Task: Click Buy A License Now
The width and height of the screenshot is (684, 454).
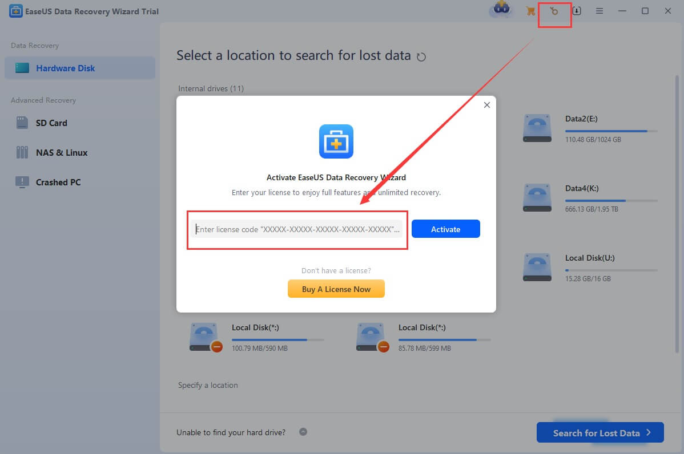Action: [336, 289]
